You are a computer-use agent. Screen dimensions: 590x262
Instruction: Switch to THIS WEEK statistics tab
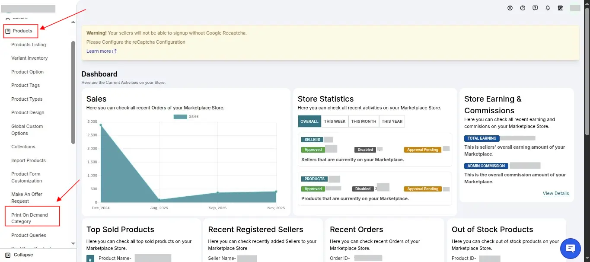[335, 121]
